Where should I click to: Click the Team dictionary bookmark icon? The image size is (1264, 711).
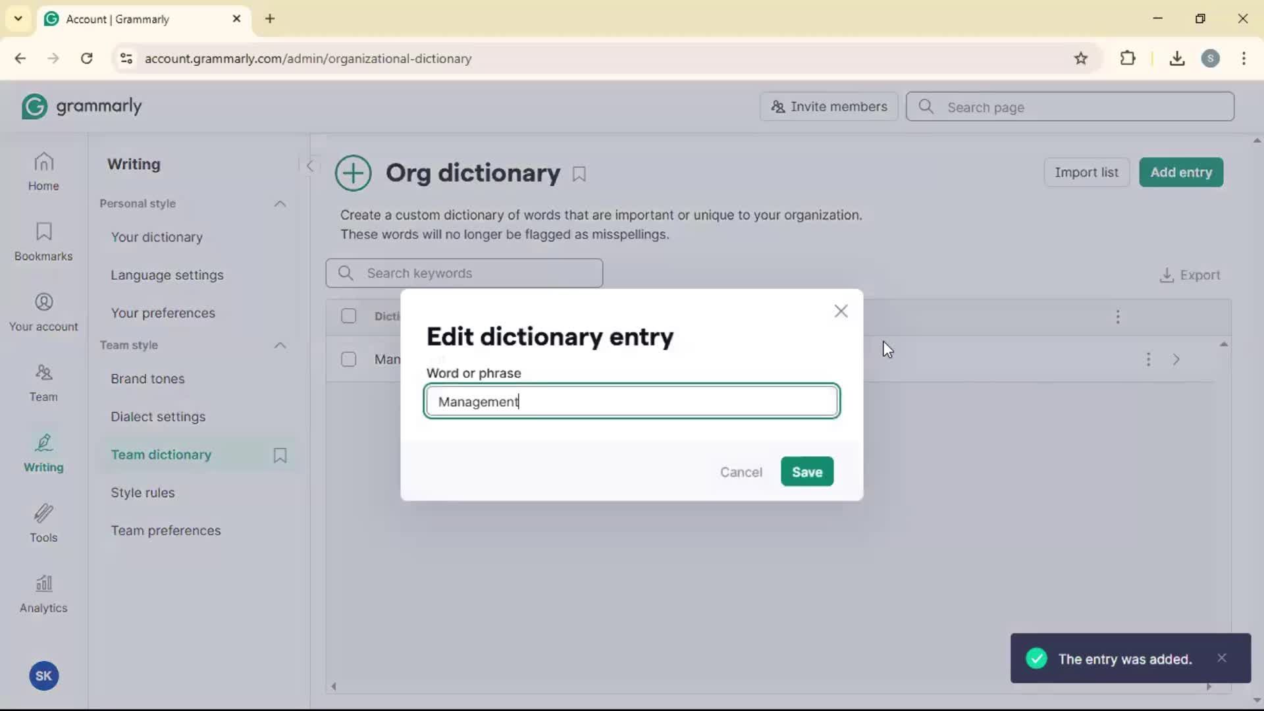(x=280, y=455)
